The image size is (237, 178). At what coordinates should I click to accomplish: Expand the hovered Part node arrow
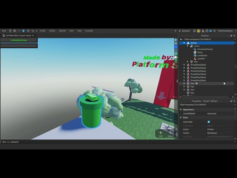click(184, 83)
